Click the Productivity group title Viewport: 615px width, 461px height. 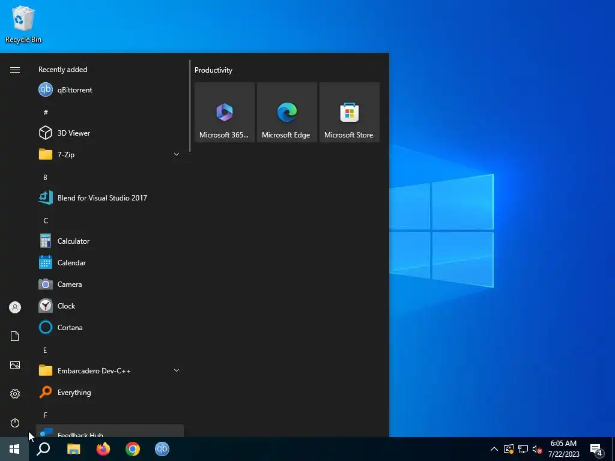(213, 70)
